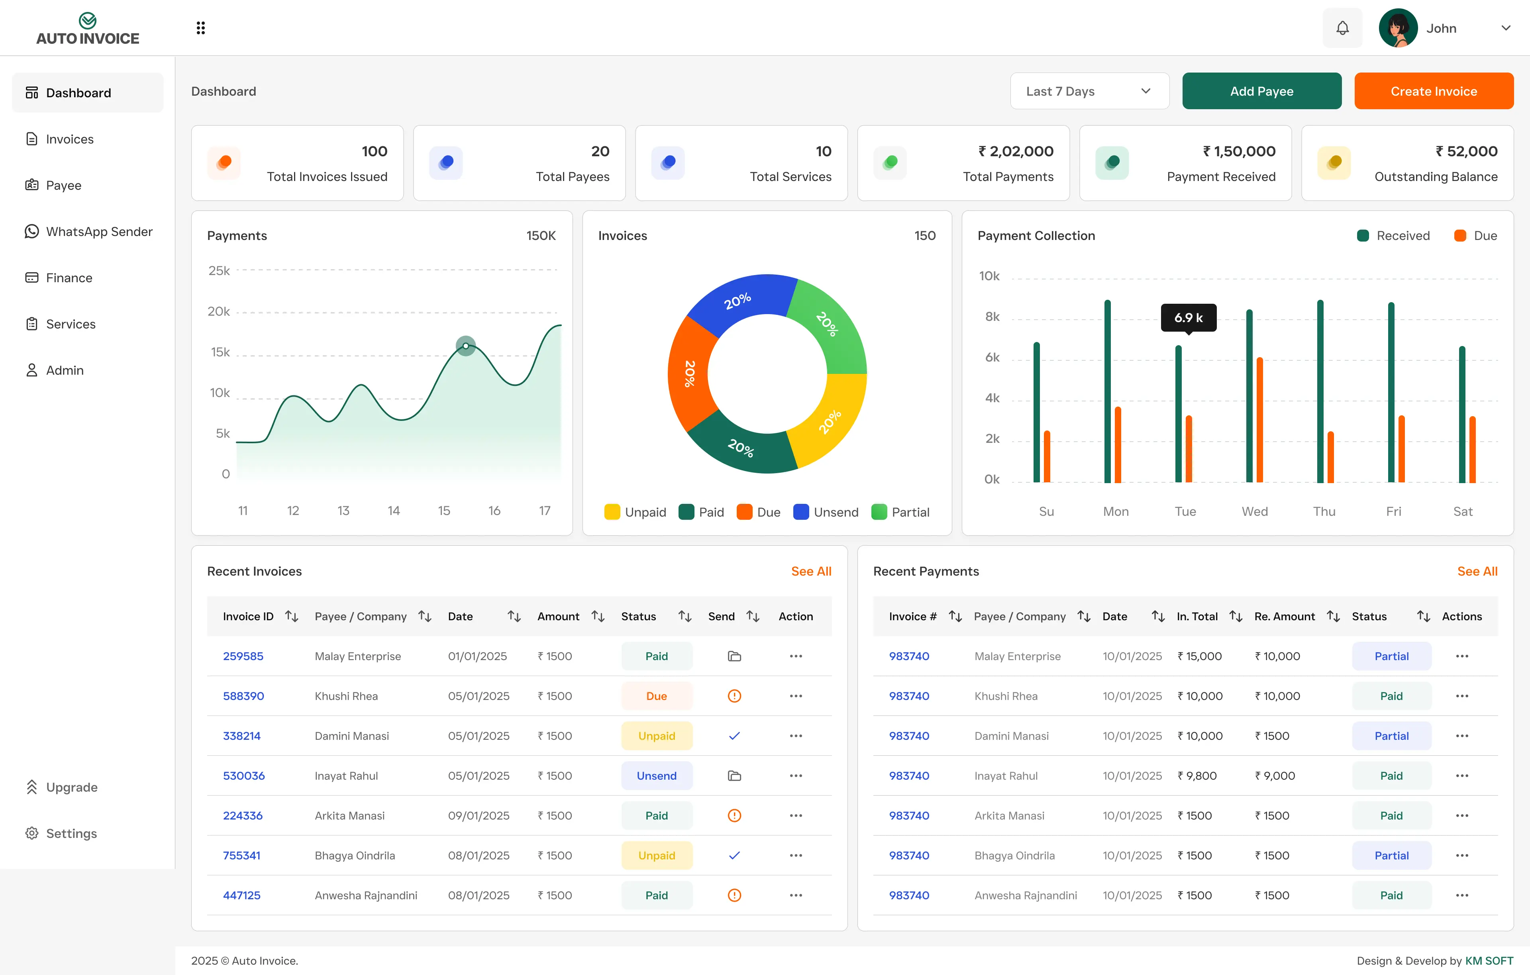Click the Unsend legend color swatch
Screen dimensions: 1530x975
click(800, 512)
